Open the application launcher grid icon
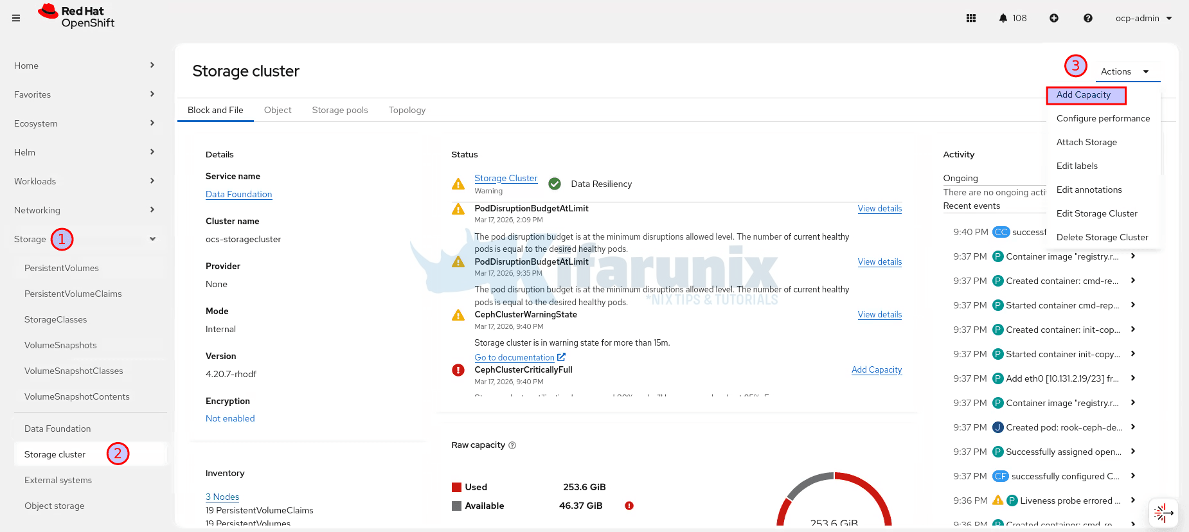This screenshot has width=1189, height=532. 971,18
